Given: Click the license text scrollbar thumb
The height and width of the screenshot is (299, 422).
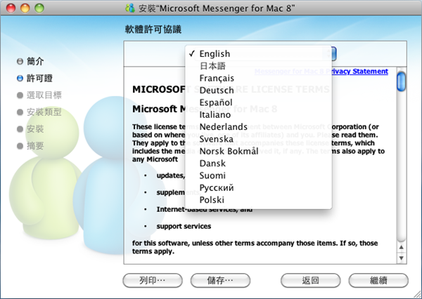Looking at the screenshot, I should tap(401, 81).
